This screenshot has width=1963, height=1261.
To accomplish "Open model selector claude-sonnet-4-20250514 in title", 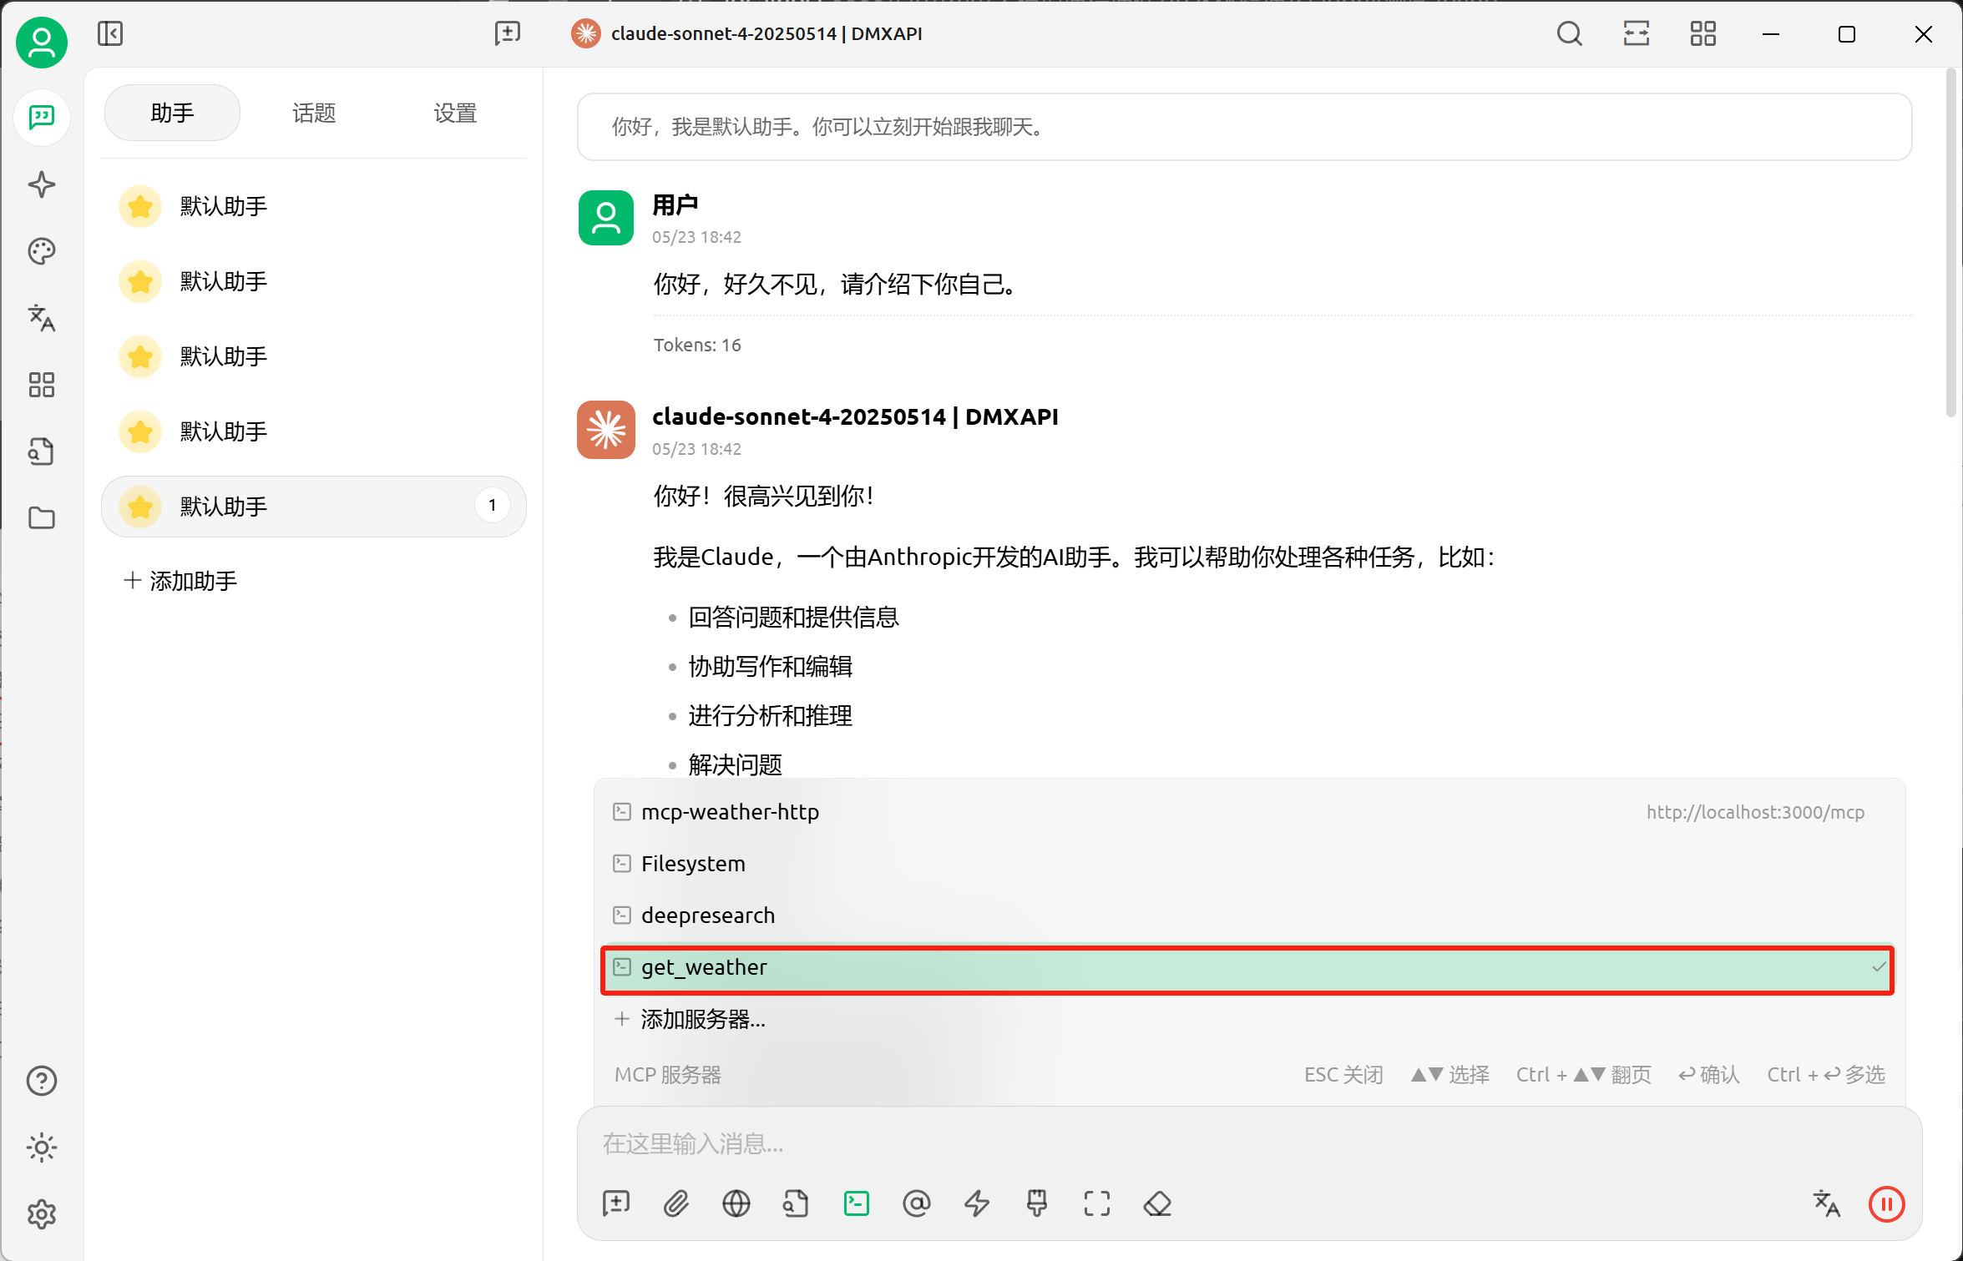I will click(x=748, y=34).
